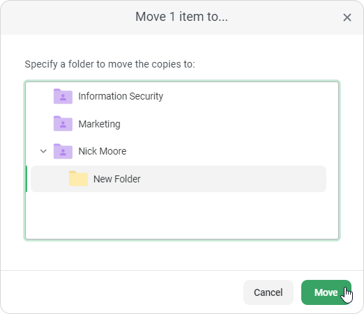Click the Marketing folder icon
Image resolution: width=364 pixels, height=314 pixels.
point(63,124)
